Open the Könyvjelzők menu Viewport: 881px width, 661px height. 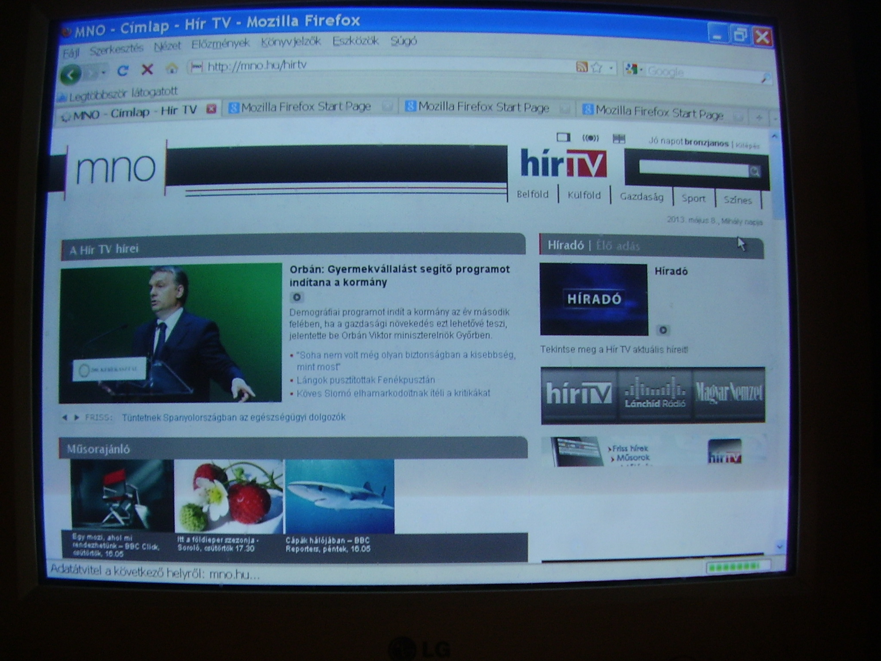point(291,41)
